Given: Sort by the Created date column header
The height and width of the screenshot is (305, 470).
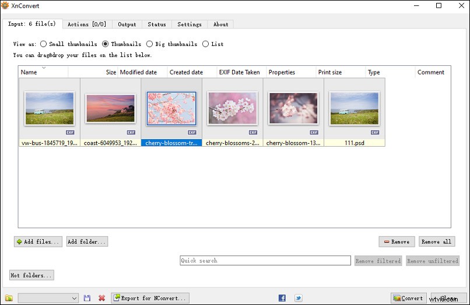Looking at the screenshot, I should 192,72.
